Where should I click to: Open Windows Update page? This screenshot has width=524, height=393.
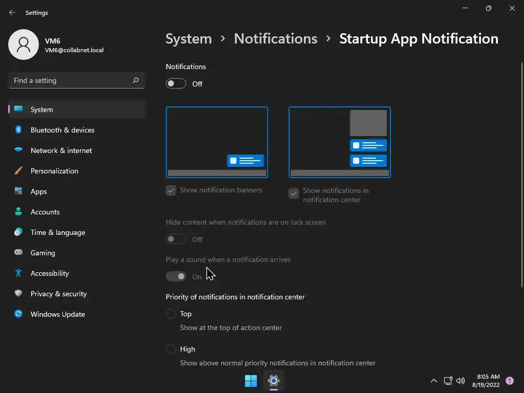coord(57,314)
